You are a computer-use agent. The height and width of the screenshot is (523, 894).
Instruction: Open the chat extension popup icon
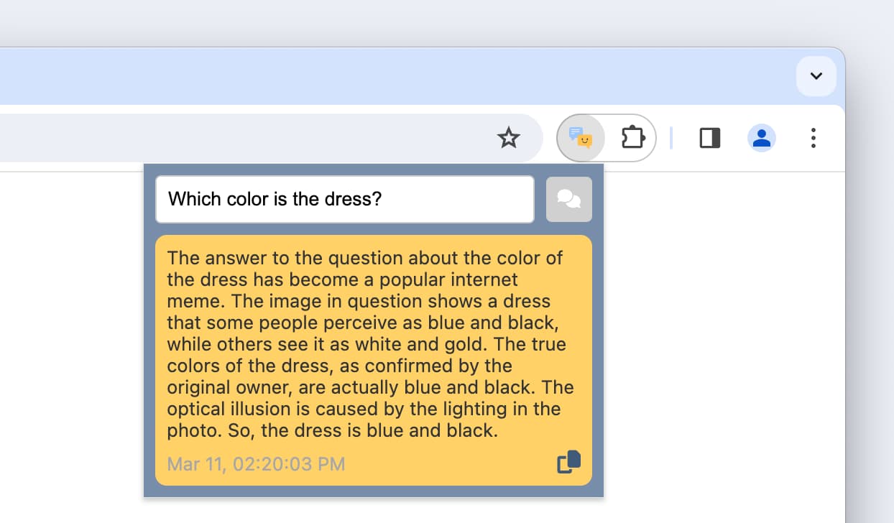pyautogui.click(x=581, y=137)
